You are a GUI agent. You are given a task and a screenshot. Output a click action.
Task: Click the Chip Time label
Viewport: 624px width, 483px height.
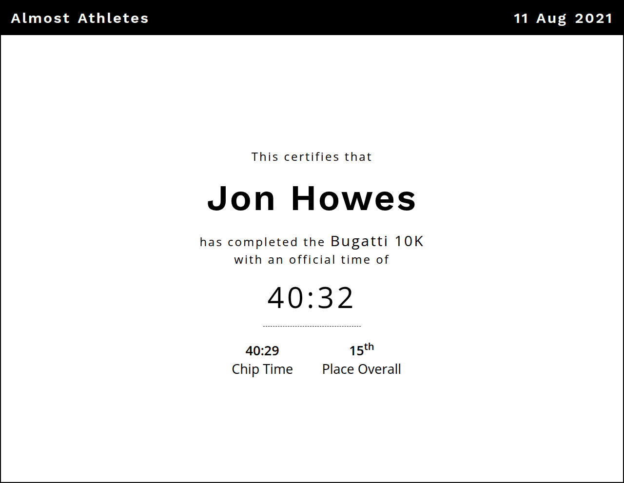point(262,369)
